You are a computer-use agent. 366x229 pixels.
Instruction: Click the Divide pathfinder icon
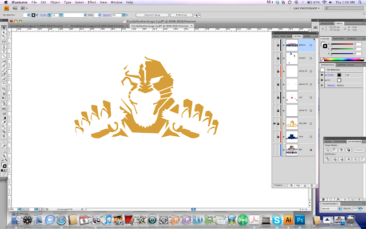click(328, 159)
